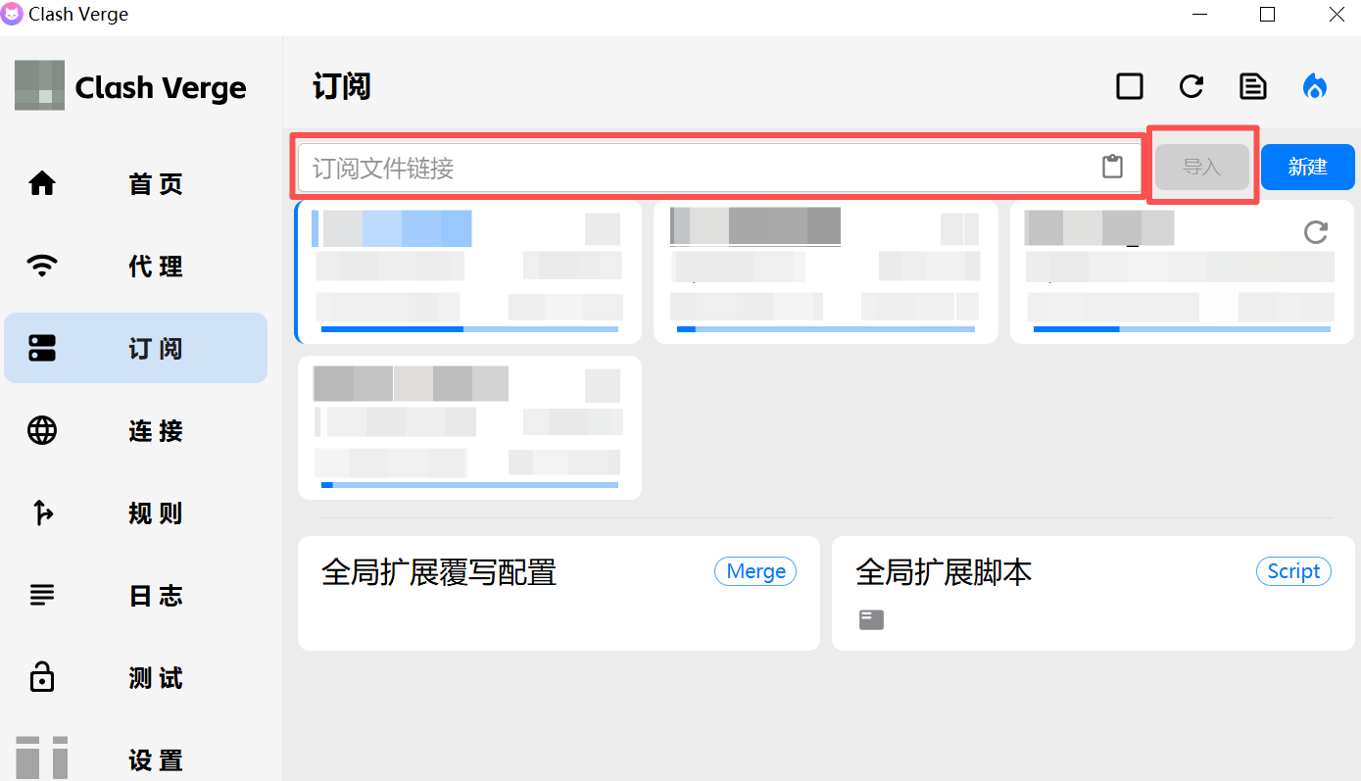
Task: Select the first subscription card with blue highlight
Action: coord(468,271)
